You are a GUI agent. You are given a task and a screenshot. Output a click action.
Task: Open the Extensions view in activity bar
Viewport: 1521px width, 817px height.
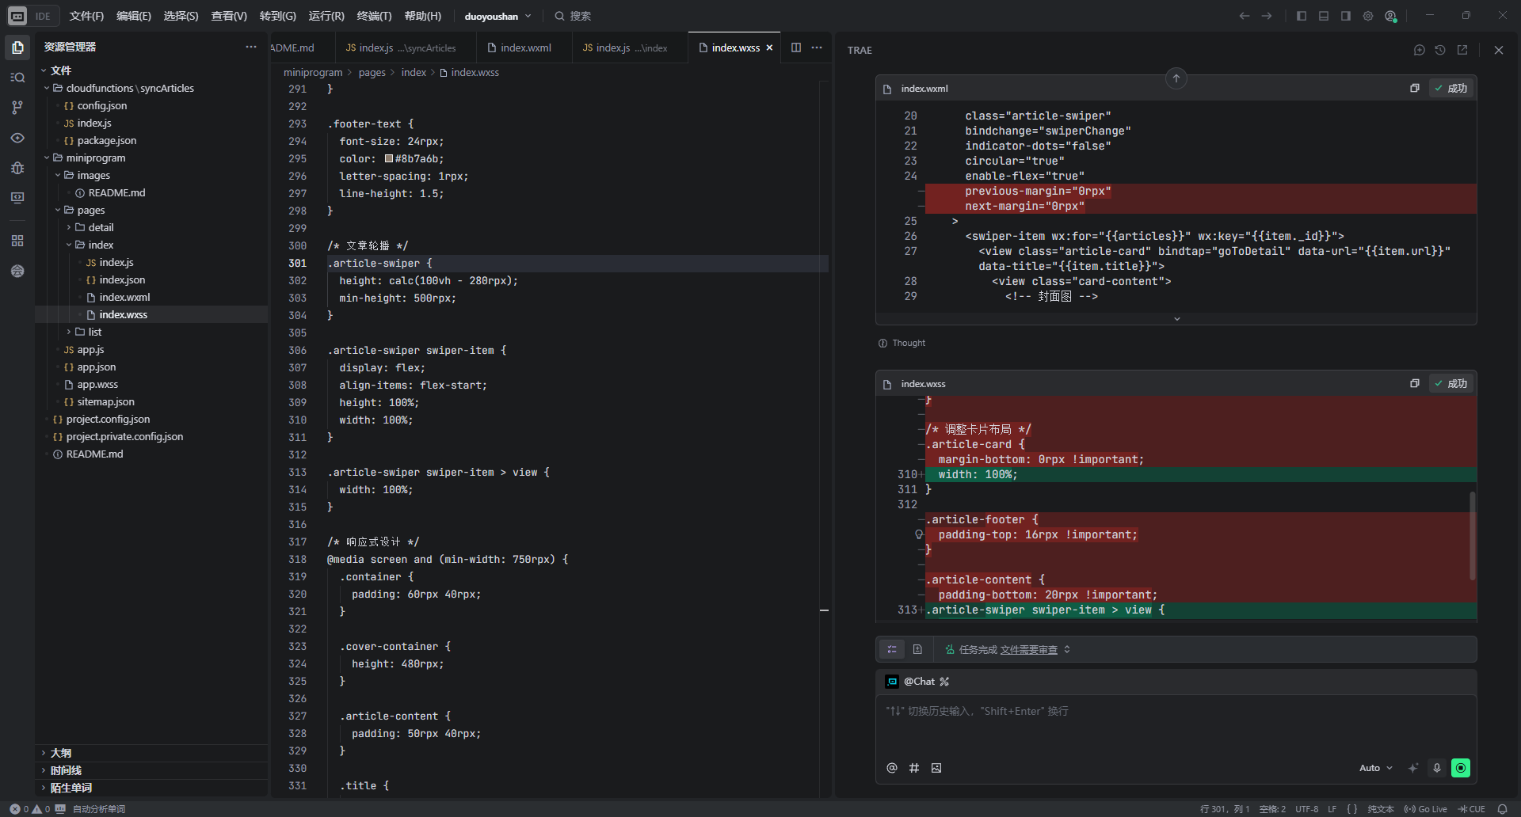17,241
